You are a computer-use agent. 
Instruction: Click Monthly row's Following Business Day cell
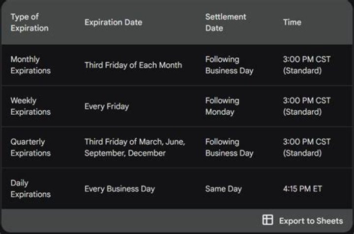click(229, 65)
